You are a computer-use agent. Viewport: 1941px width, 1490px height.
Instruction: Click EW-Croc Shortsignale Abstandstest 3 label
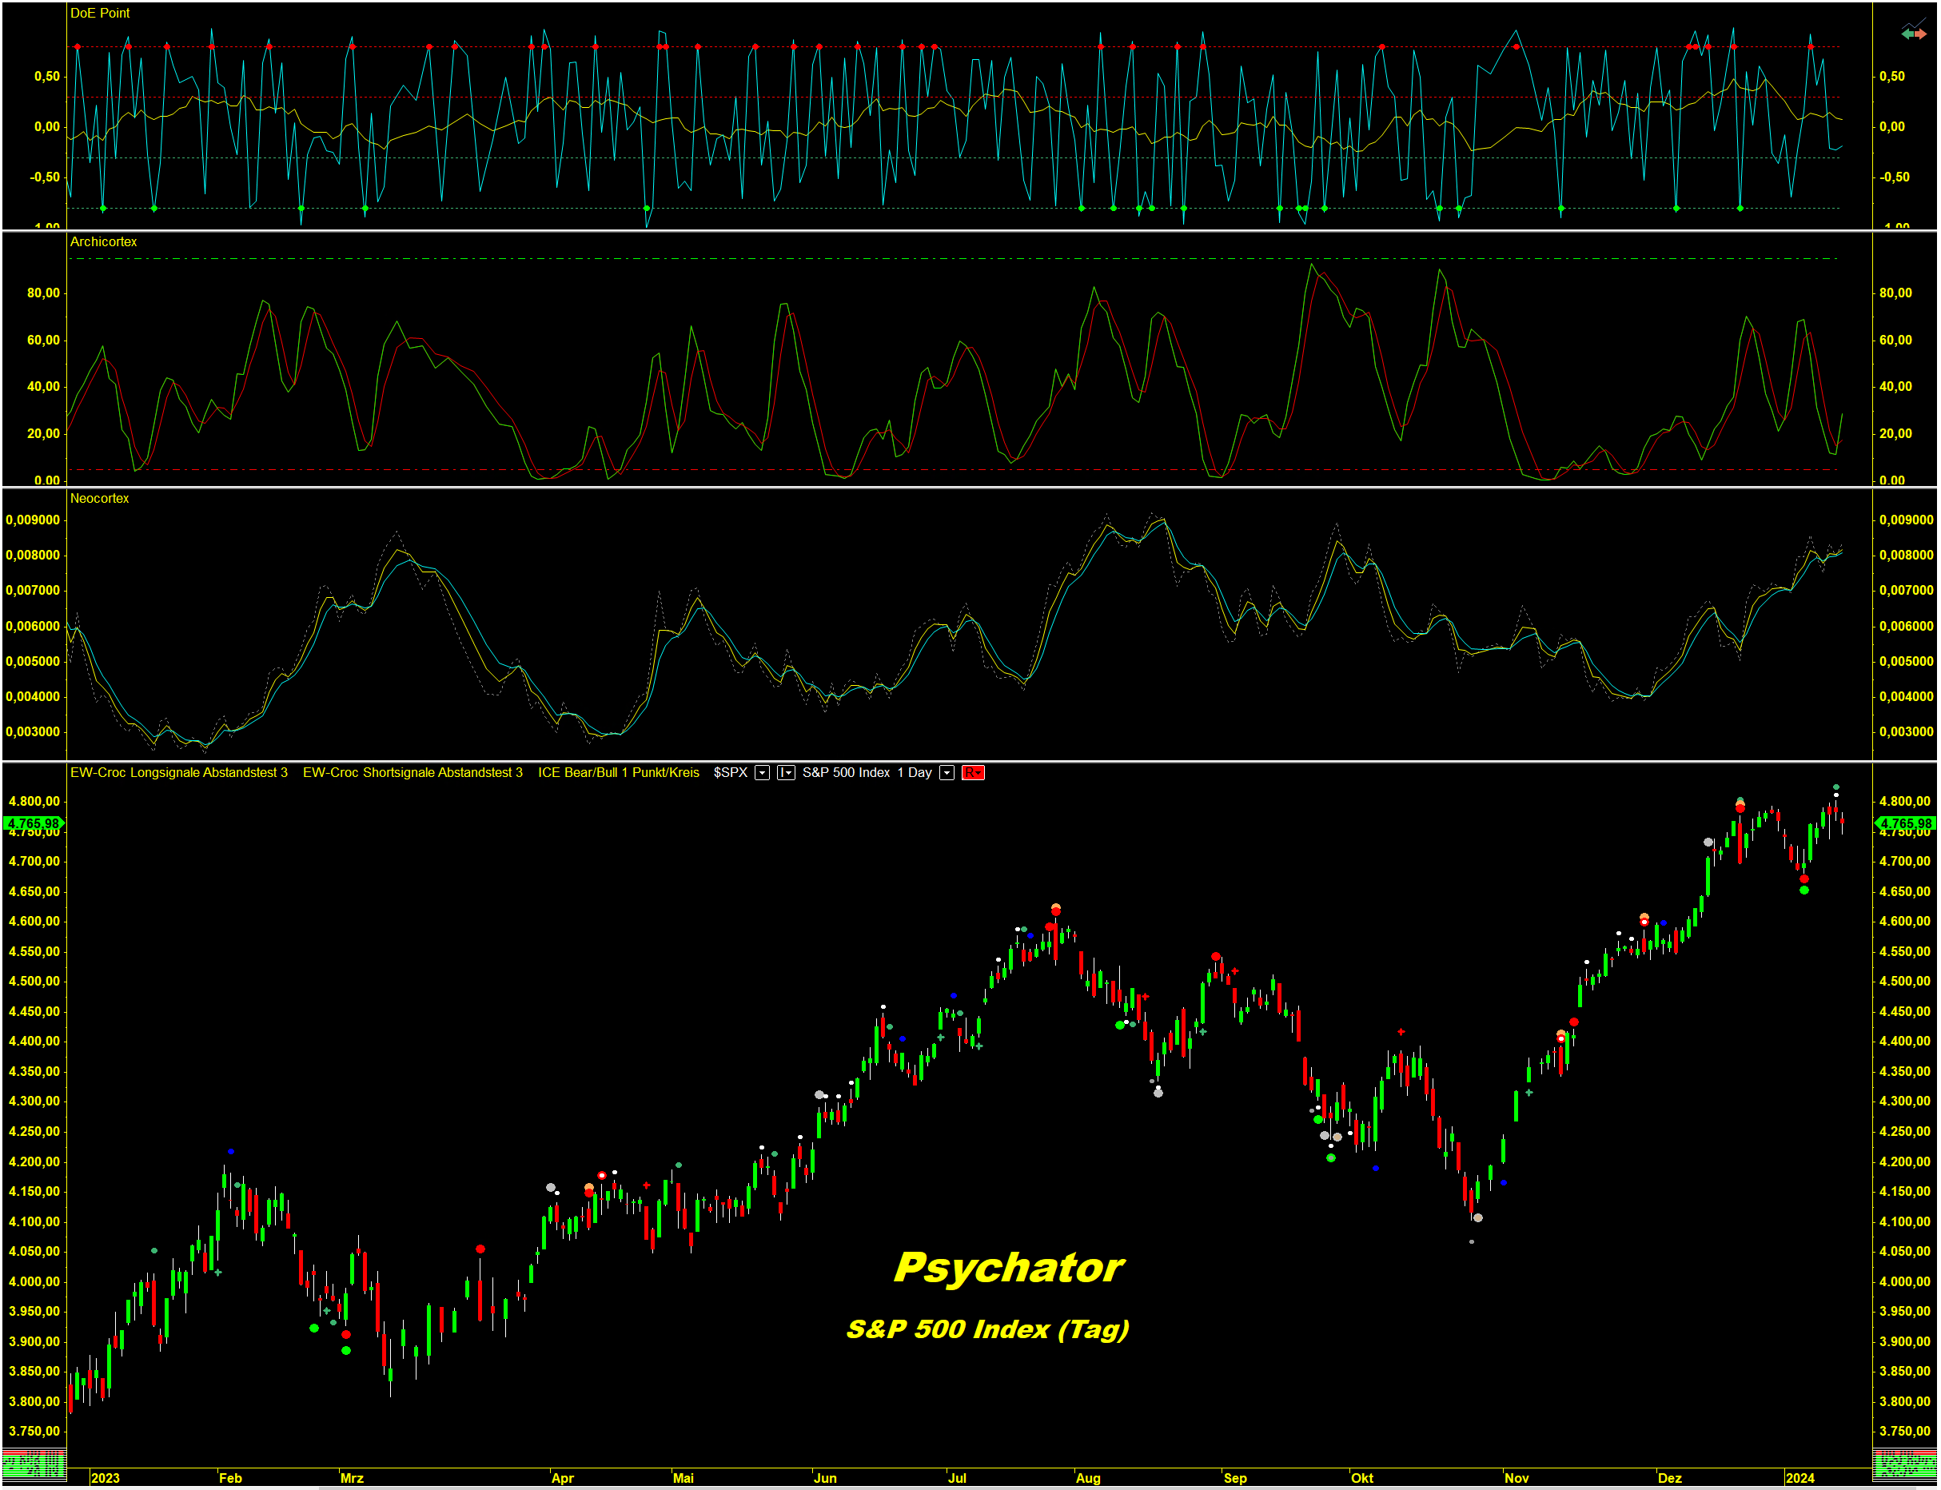(x=413, y=774)
